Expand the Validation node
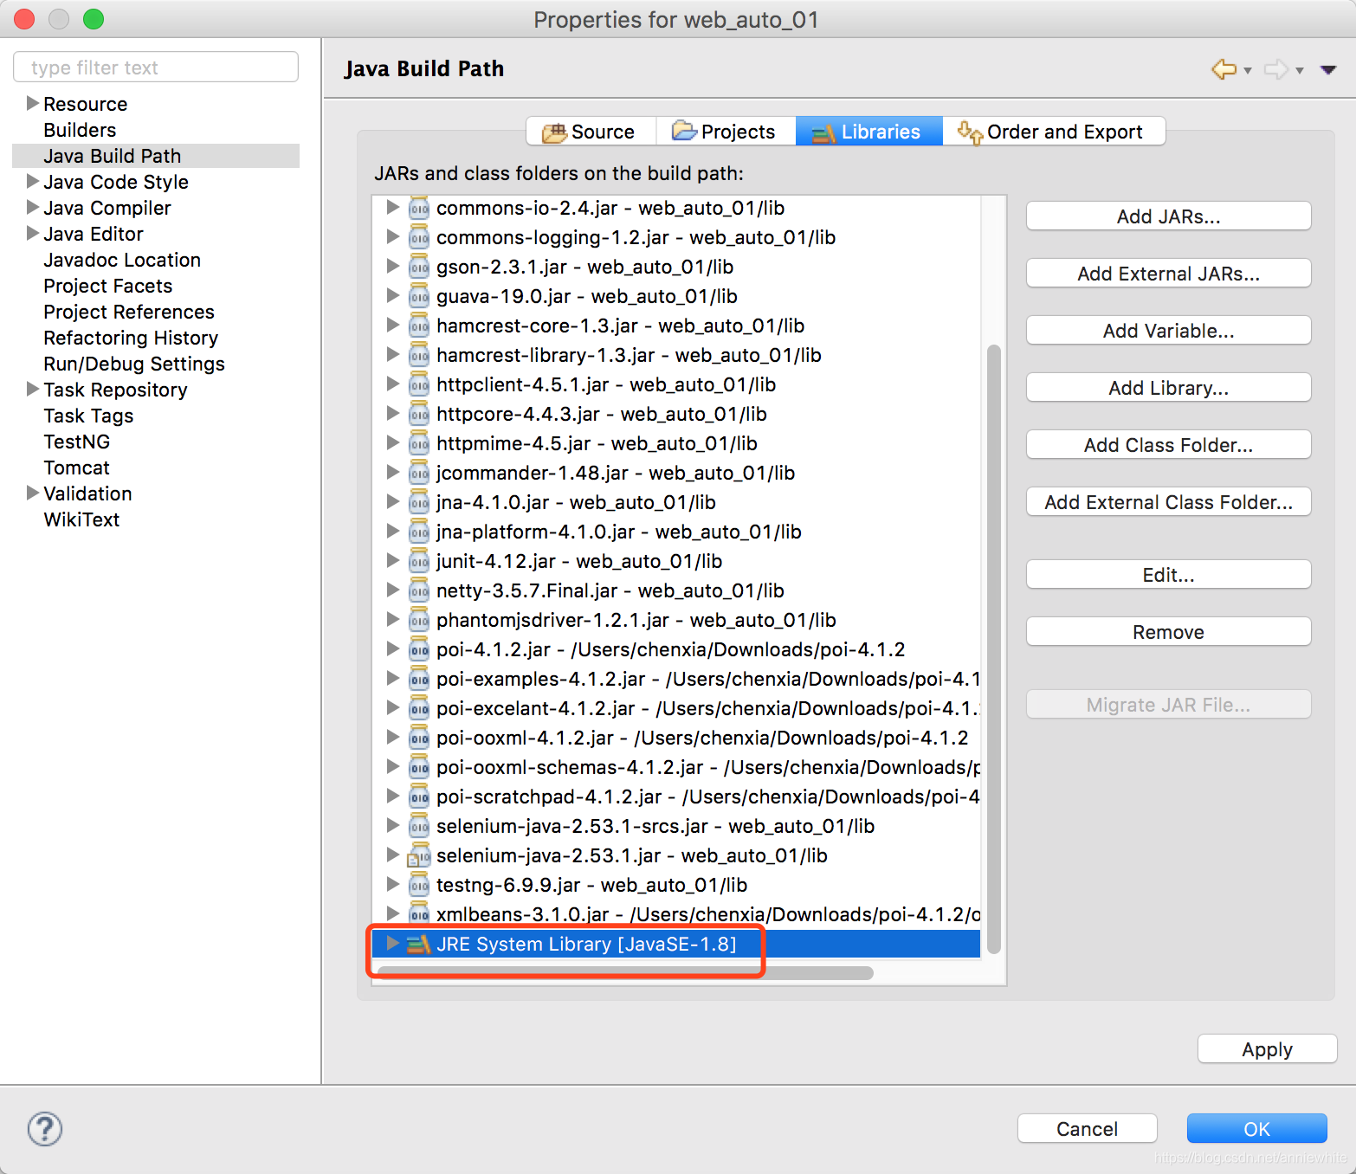1356x1174 pixels. (33, 493)
